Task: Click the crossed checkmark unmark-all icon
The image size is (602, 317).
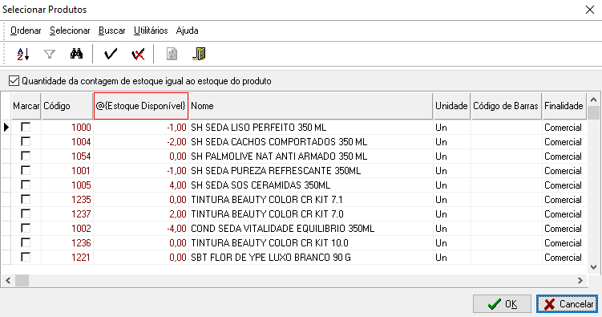Action: pyautogui.click(x=138, y=55)
